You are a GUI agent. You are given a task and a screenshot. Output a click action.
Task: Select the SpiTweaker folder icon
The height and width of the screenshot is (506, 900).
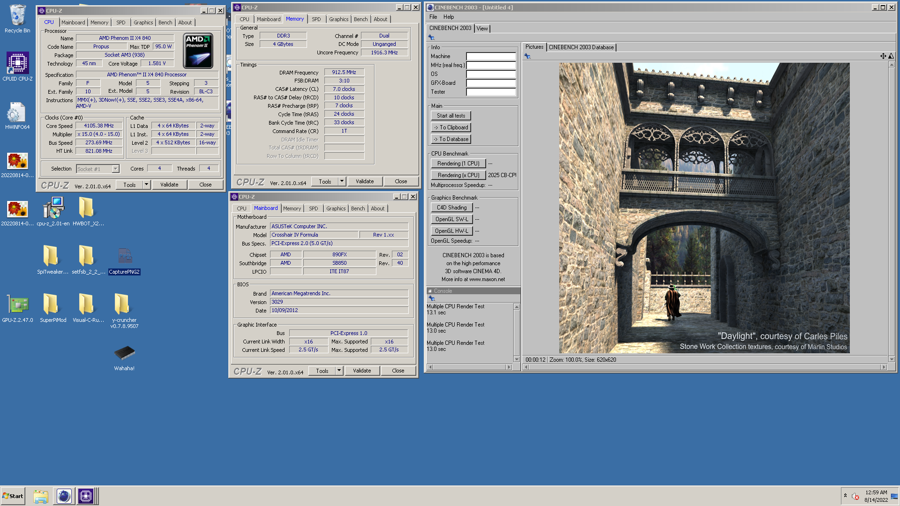[52, 260]
